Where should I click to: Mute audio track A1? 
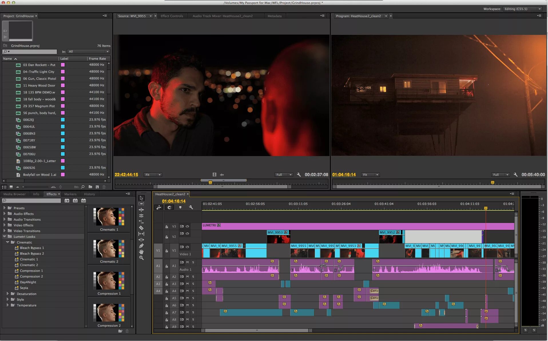pyautogui.click(x=187, y=262)
